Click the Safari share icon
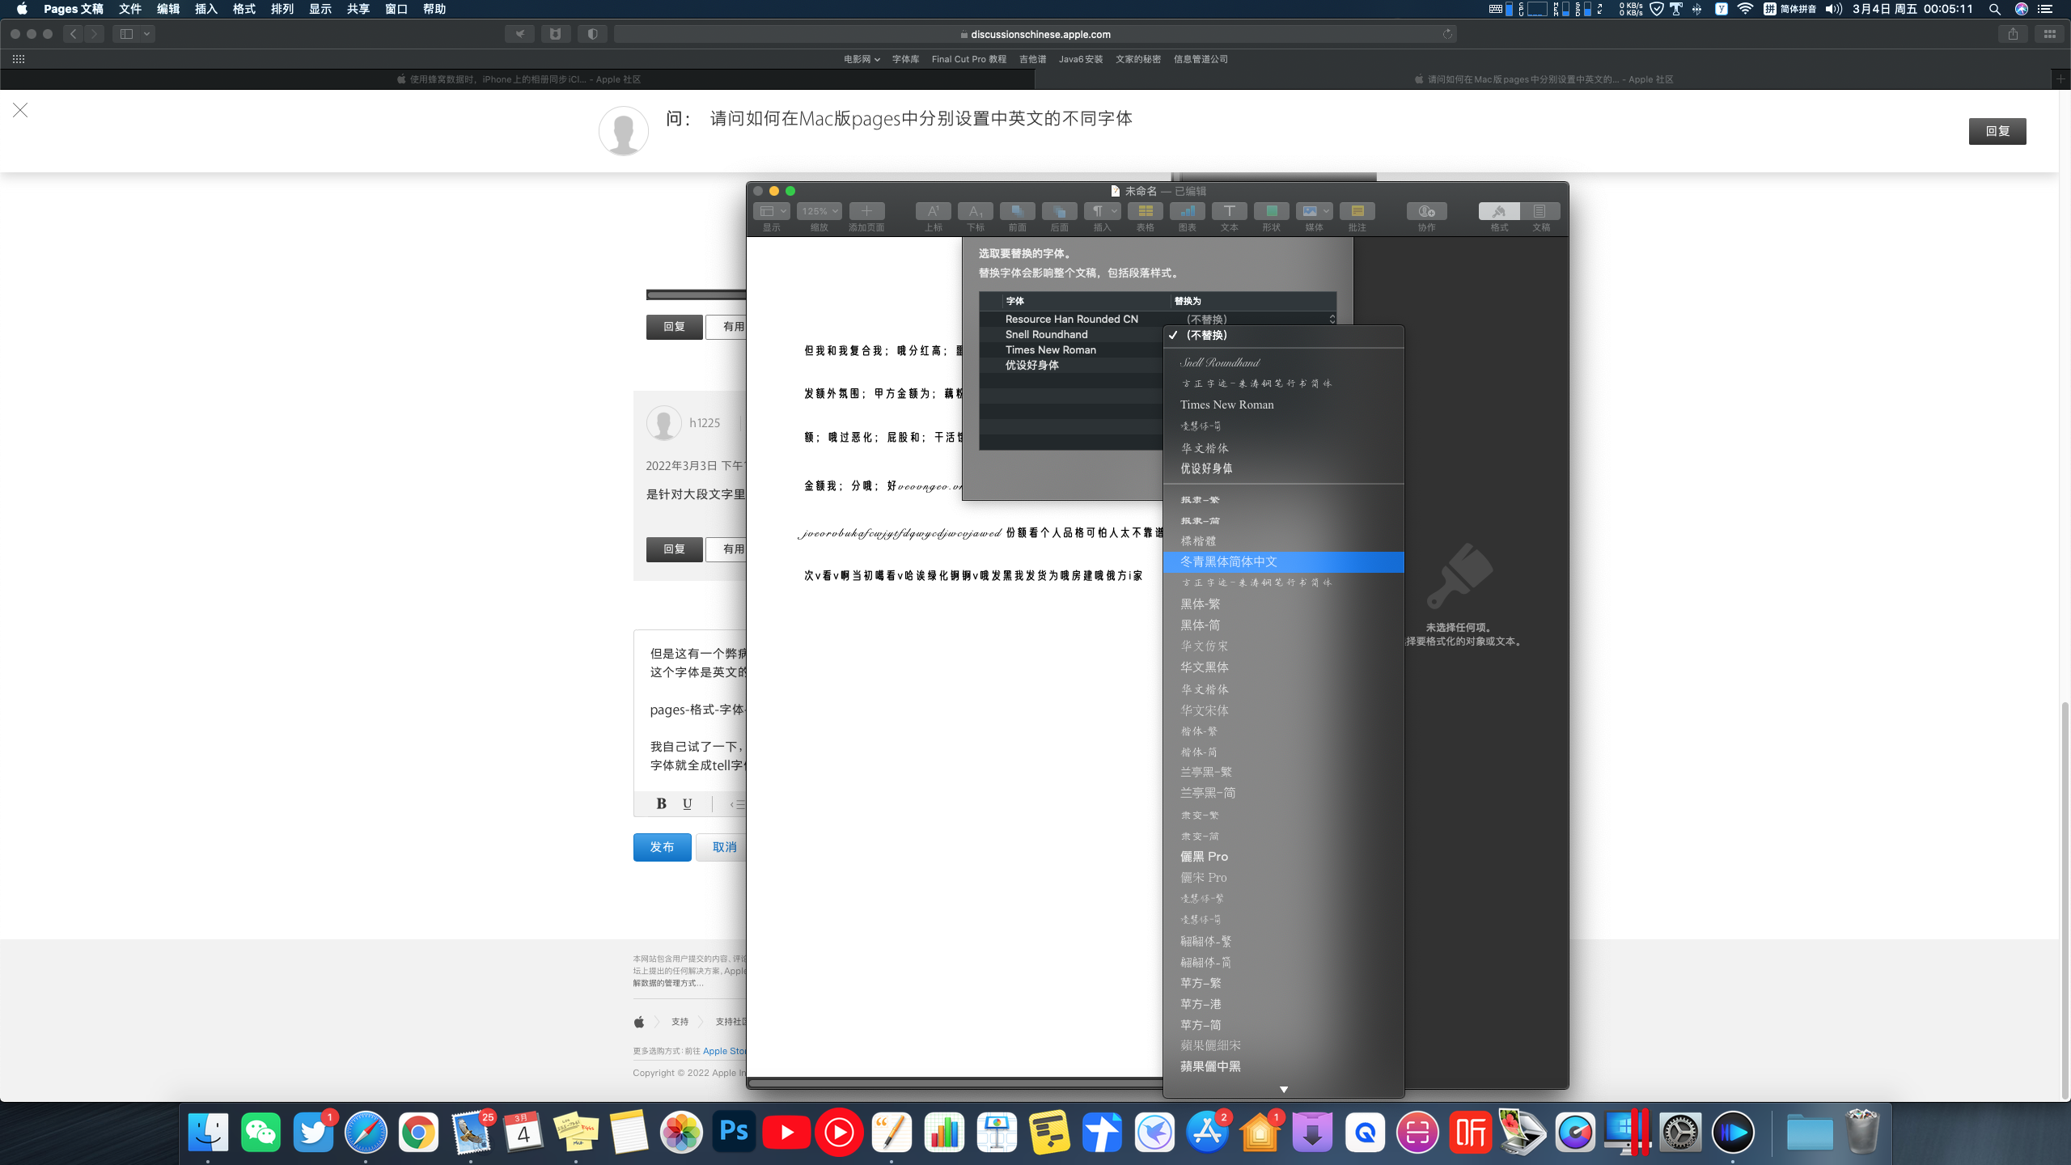The width and height of the screenshot is (2071, 1165). click(x=2013, y=34)
